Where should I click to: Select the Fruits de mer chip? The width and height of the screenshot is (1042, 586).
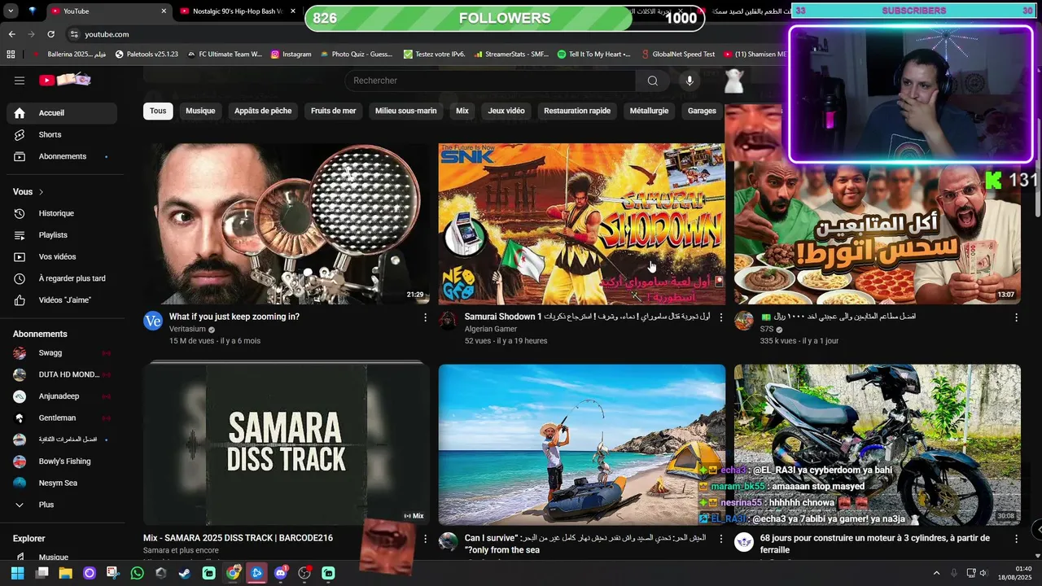pos(334,111)
